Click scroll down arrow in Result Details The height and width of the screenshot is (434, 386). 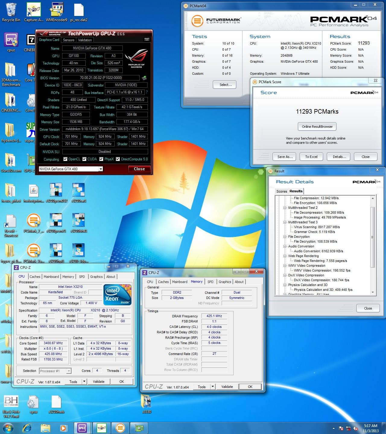tap(373, 292)
